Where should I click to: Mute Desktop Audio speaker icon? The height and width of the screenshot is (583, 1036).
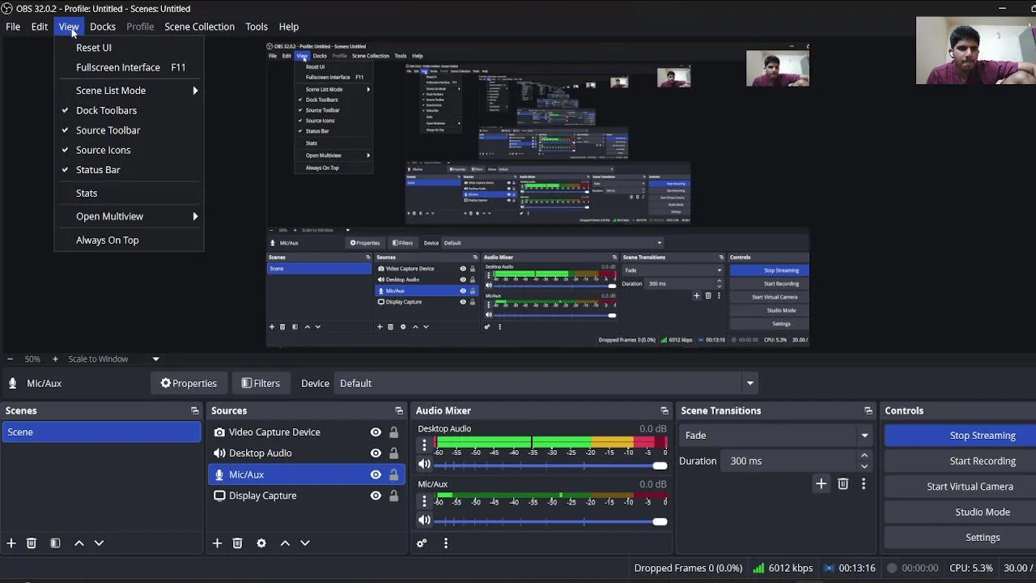tap(424, 465)
